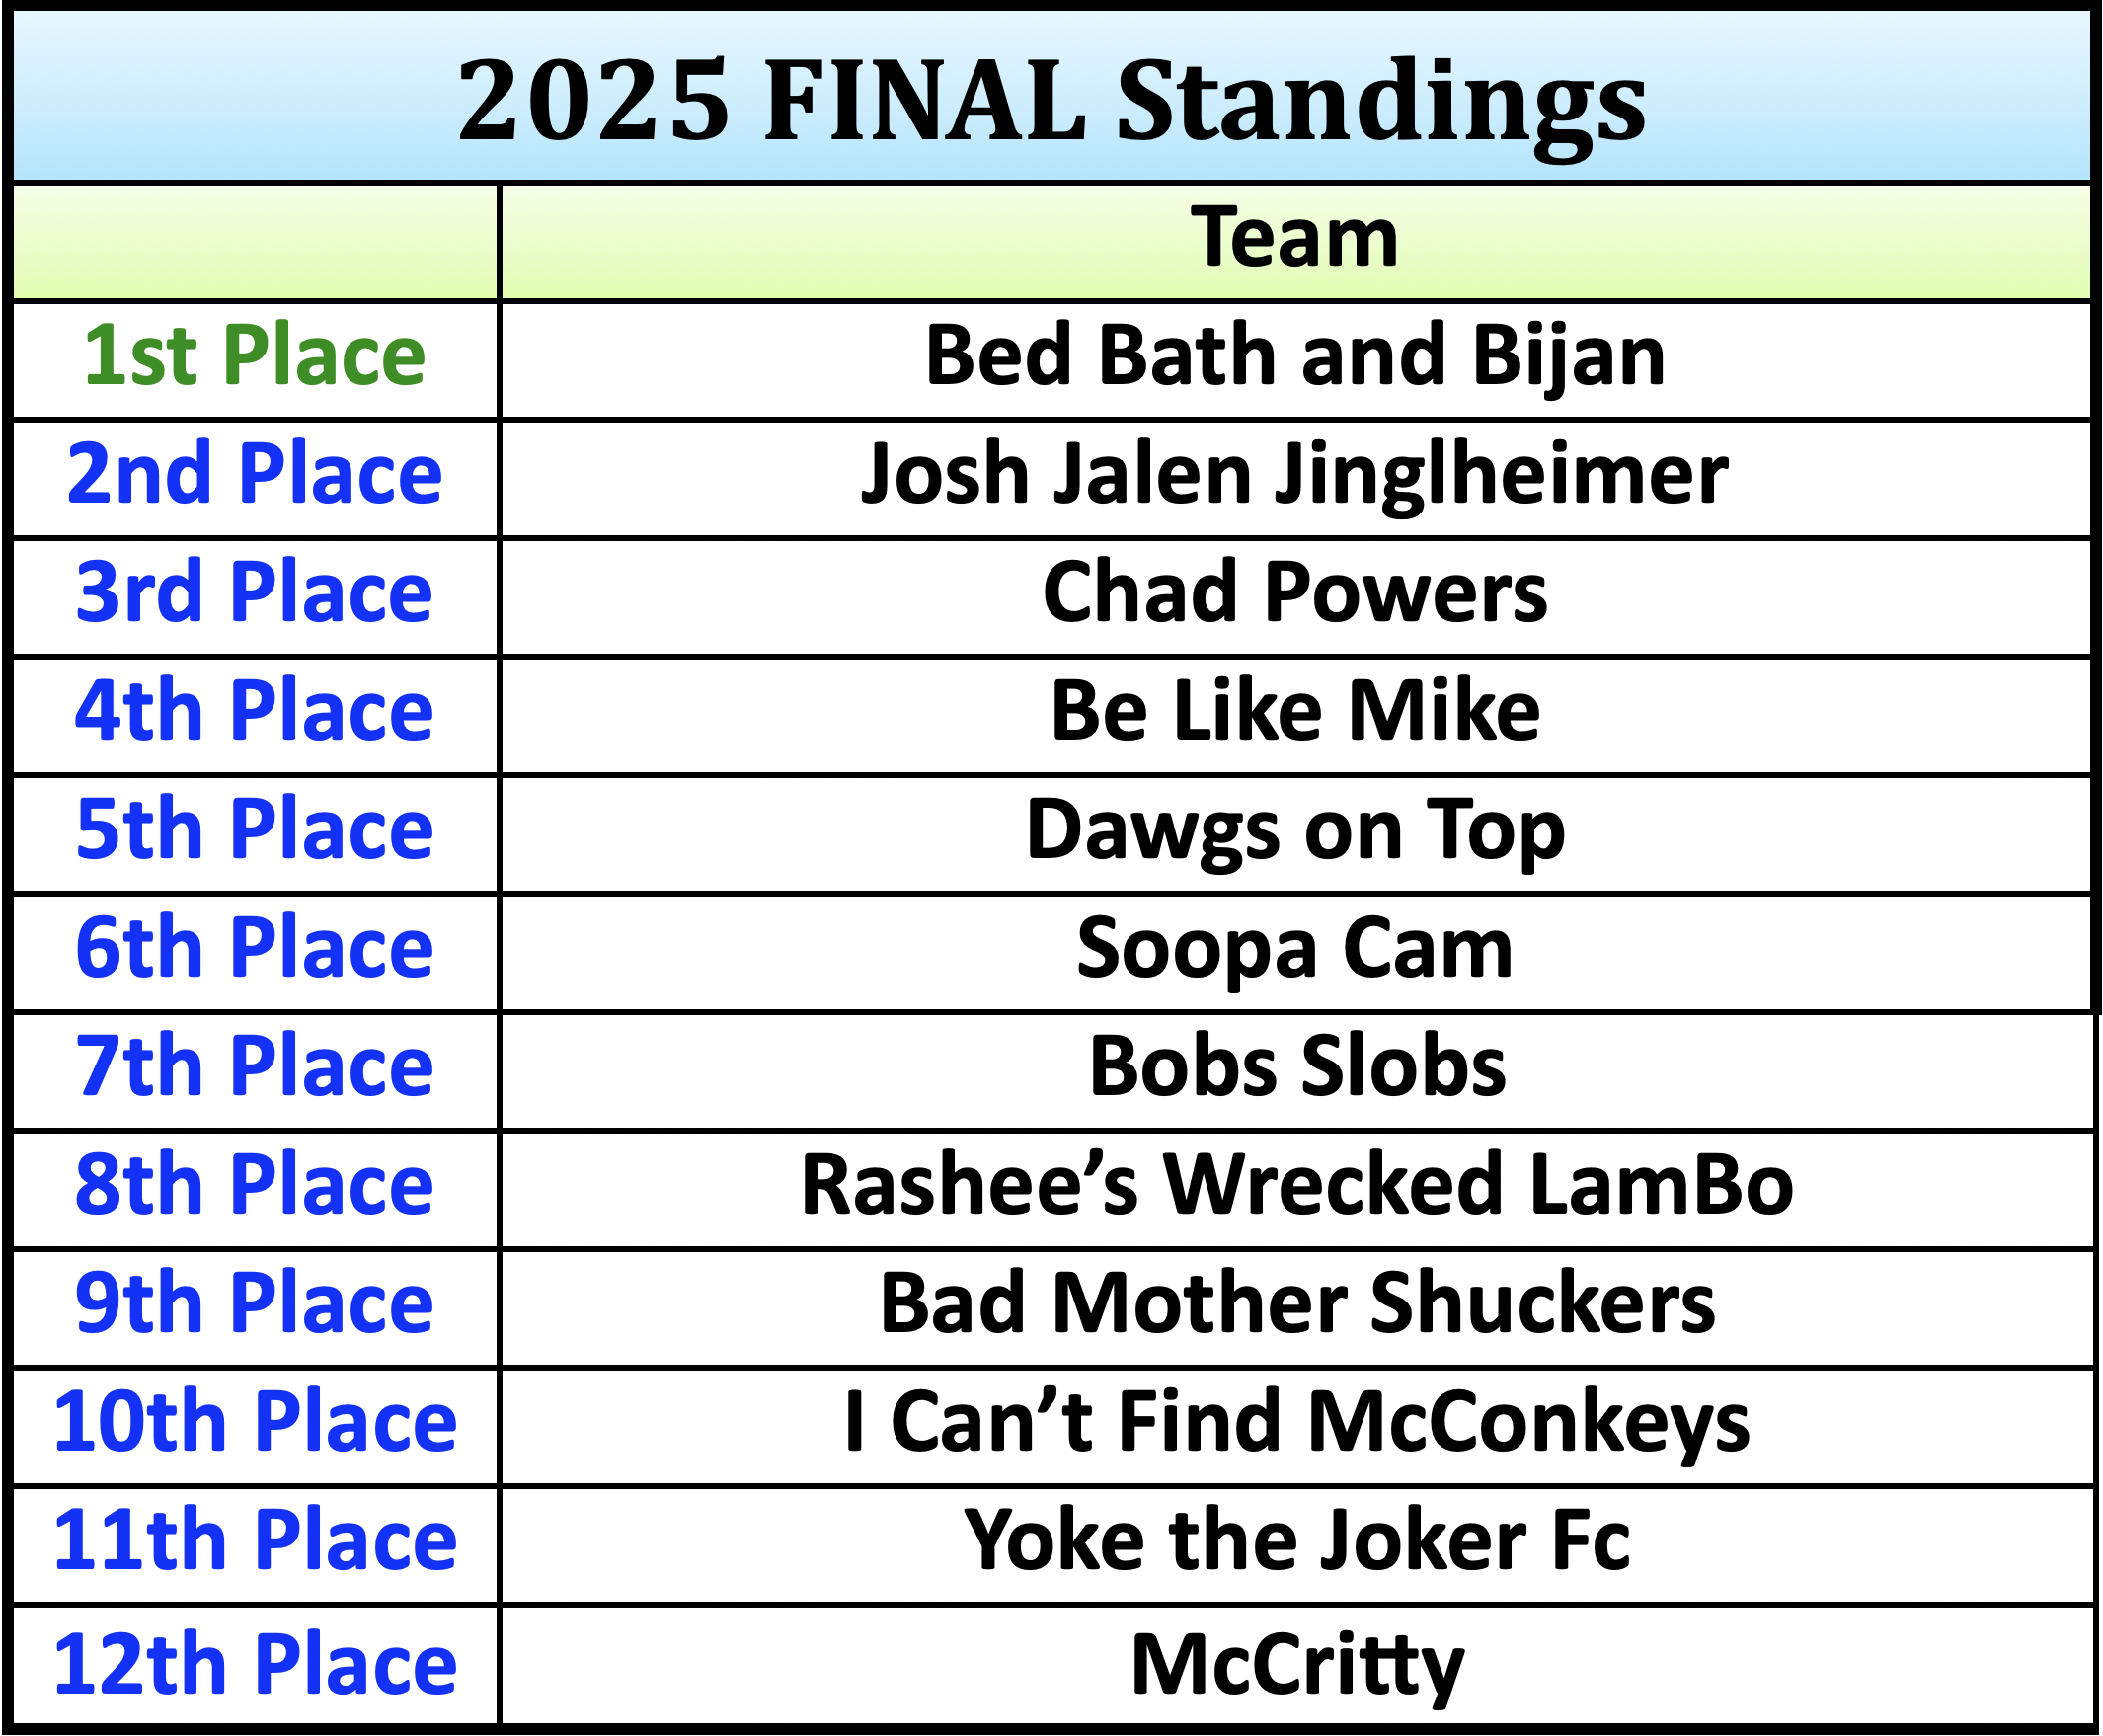Select the 10th Place label
This screenshot has height=1736, width=2103.
255,1421
